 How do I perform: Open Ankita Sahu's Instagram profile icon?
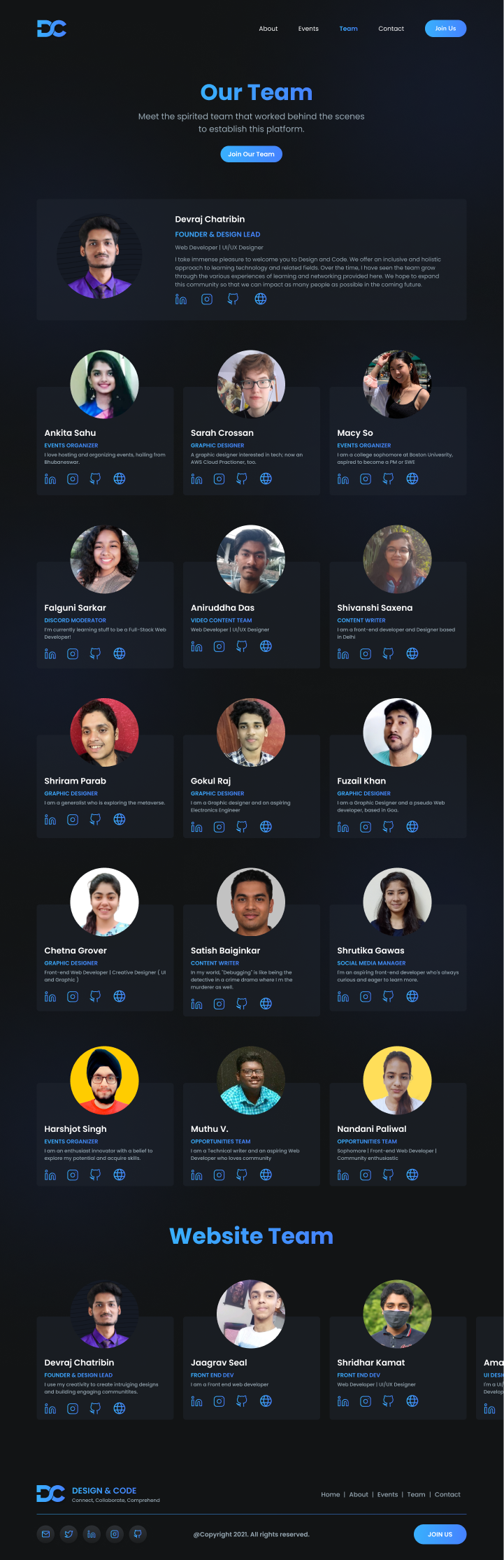[x=73, y=478]
